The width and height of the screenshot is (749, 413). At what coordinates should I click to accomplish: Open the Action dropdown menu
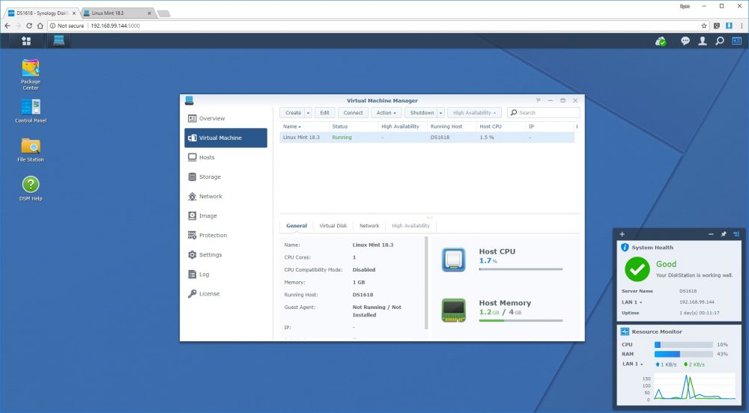(386, 113)
